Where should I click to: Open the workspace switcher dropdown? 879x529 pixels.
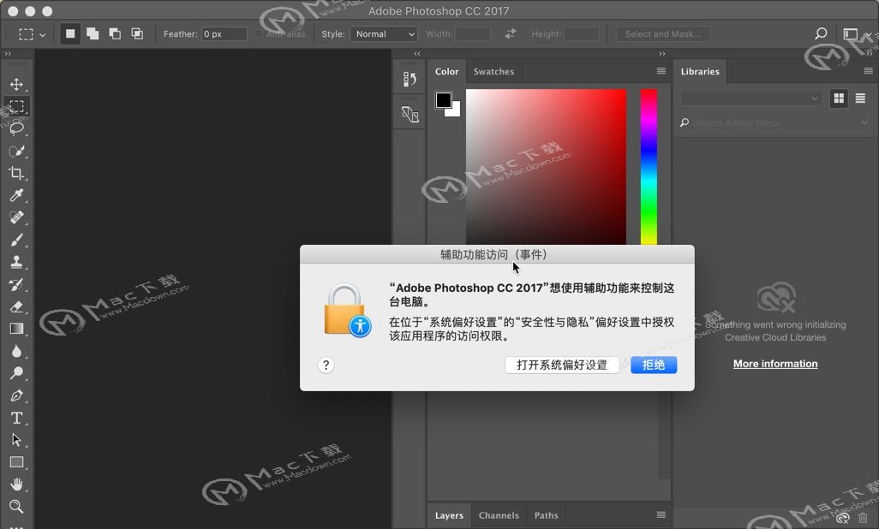point(858,33)
